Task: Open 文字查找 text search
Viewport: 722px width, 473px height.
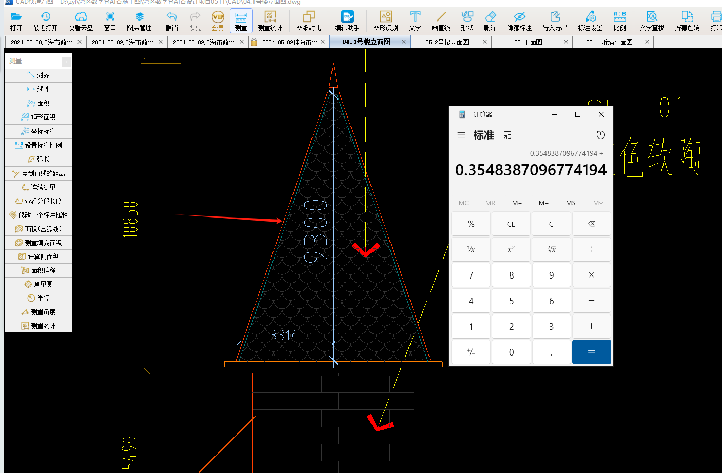Action: (x=652, y=22)
